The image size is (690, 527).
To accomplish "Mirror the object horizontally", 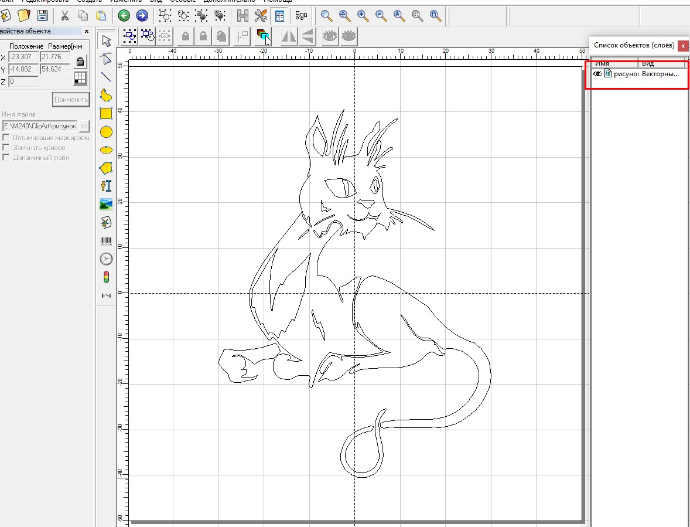I will [289, 37].
